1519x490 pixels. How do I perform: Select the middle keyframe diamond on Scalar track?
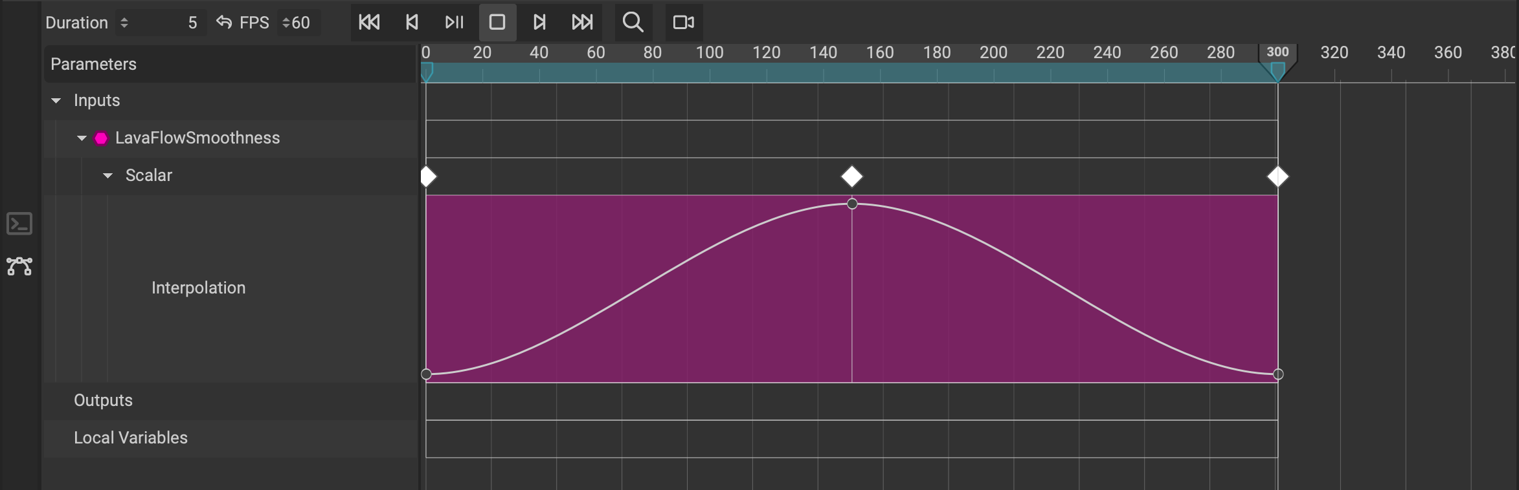[851, 176]
